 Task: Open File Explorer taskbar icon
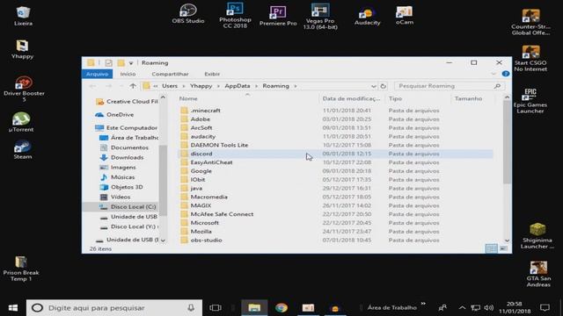[254, 308]
